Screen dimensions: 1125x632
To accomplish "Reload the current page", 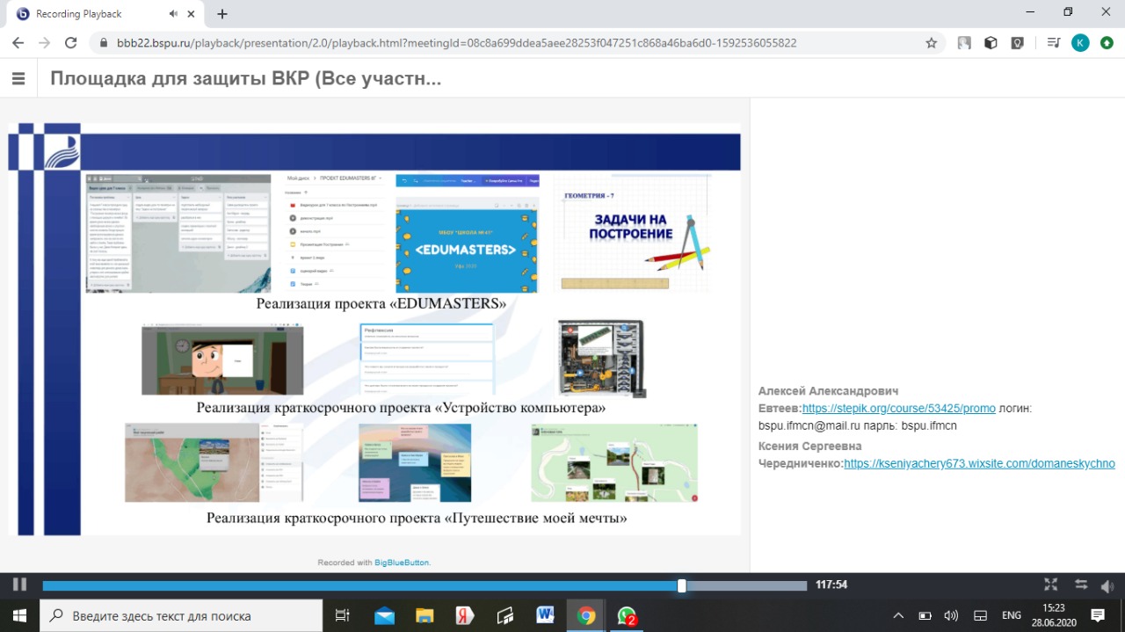I will click(x=71, y=42).
